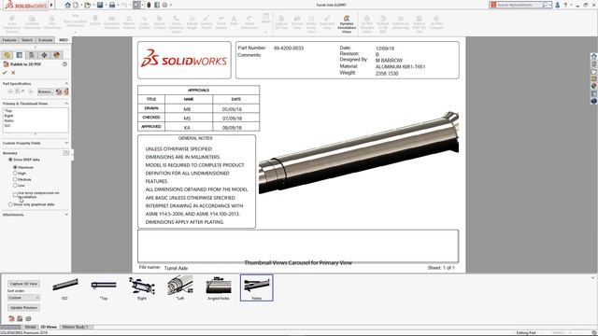Expand the Attachments section

pos(66,215)
